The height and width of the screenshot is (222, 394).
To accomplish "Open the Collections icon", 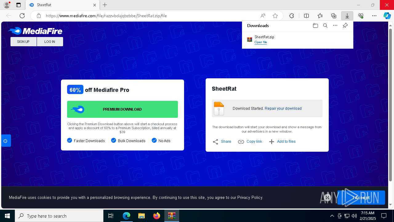I will click(x=334, y=16).
